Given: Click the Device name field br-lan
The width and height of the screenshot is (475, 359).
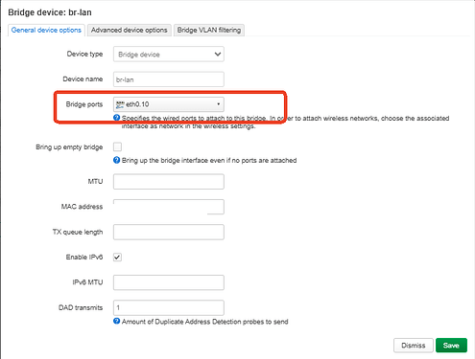Looking at the screenshot, I should (x=169, y=79).
